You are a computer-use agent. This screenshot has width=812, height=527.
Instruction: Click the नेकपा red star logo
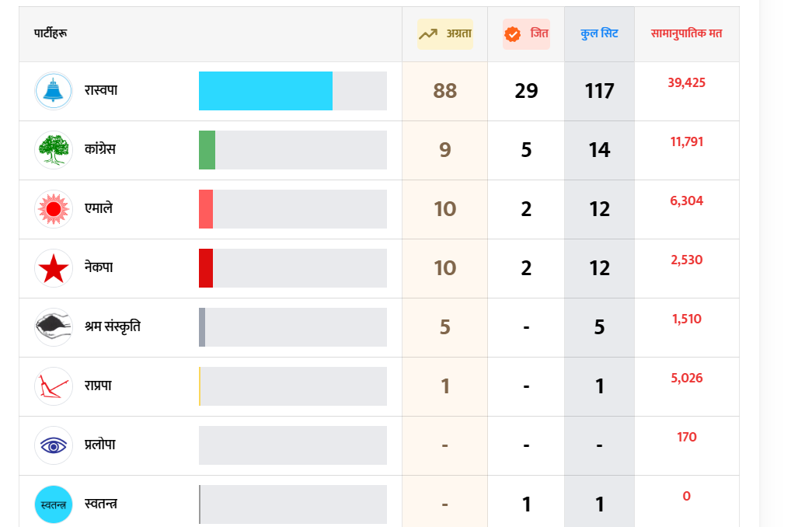point(54,268)
